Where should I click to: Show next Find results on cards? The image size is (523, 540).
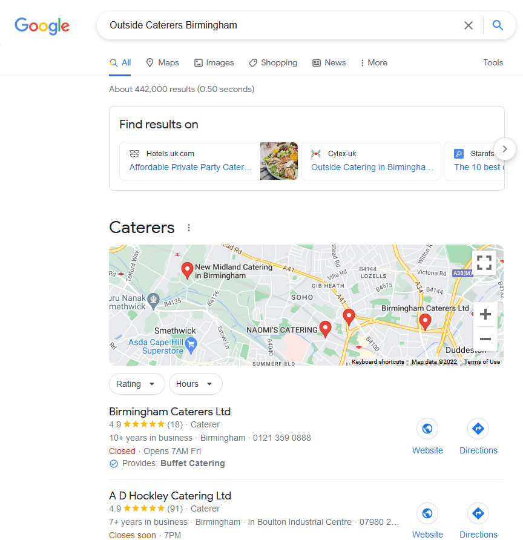(x=505, y=149)
